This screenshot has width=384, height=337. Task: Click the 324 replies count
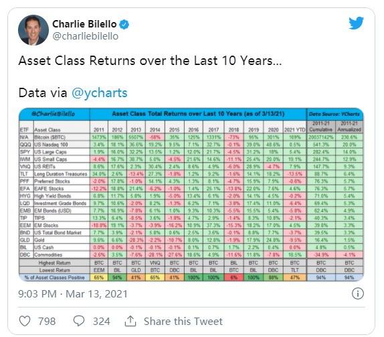(x=102, y=322)
